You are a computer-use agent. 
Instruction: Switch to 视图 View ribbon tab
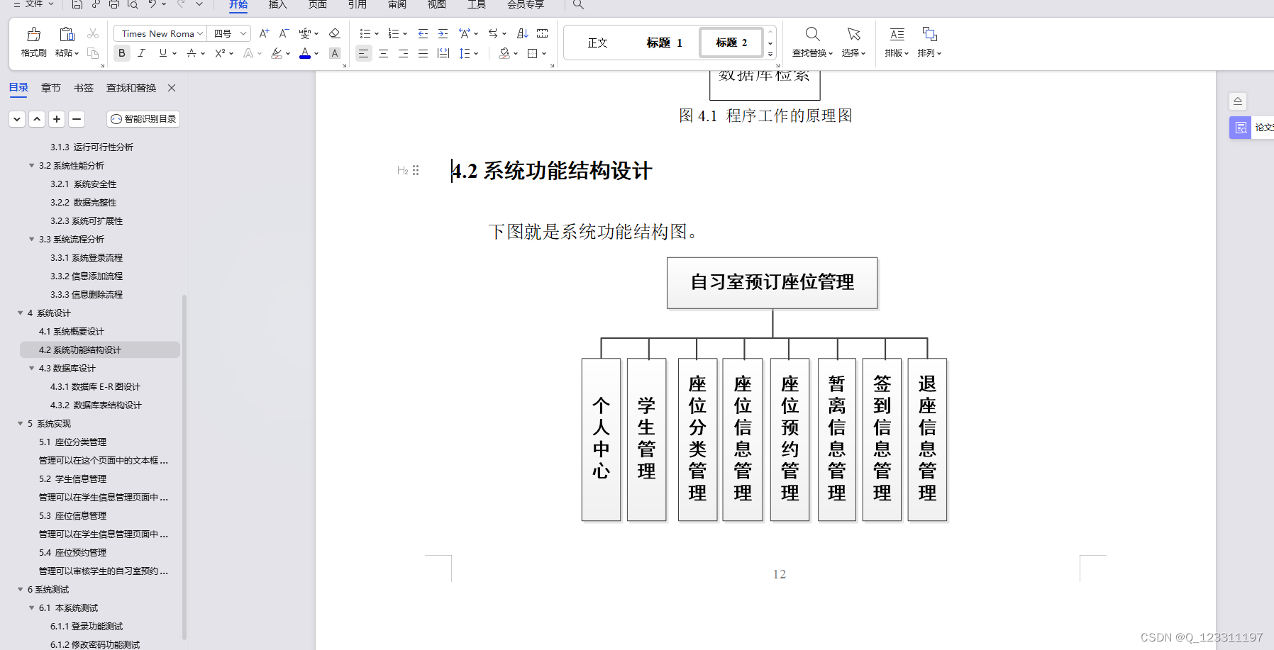click(x=437, y=4)
